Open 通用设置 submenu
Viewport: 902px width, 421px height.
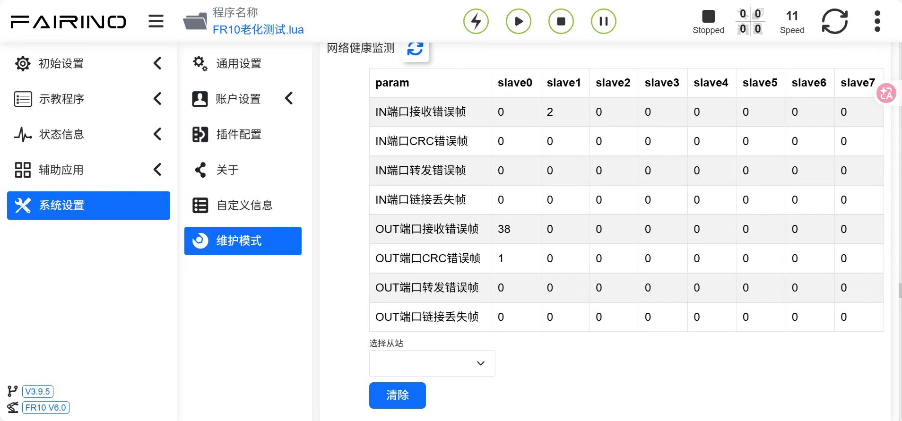coord(239,63)
